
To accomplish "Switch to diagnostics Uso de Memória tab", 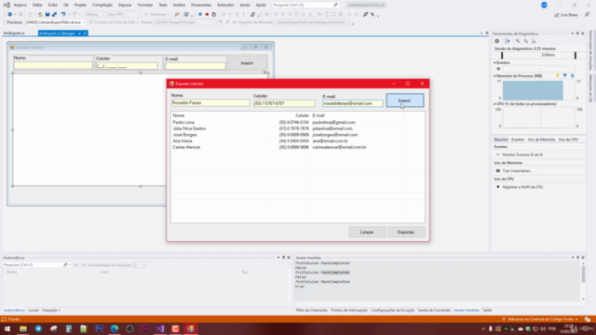I will [x=541, y=140].
